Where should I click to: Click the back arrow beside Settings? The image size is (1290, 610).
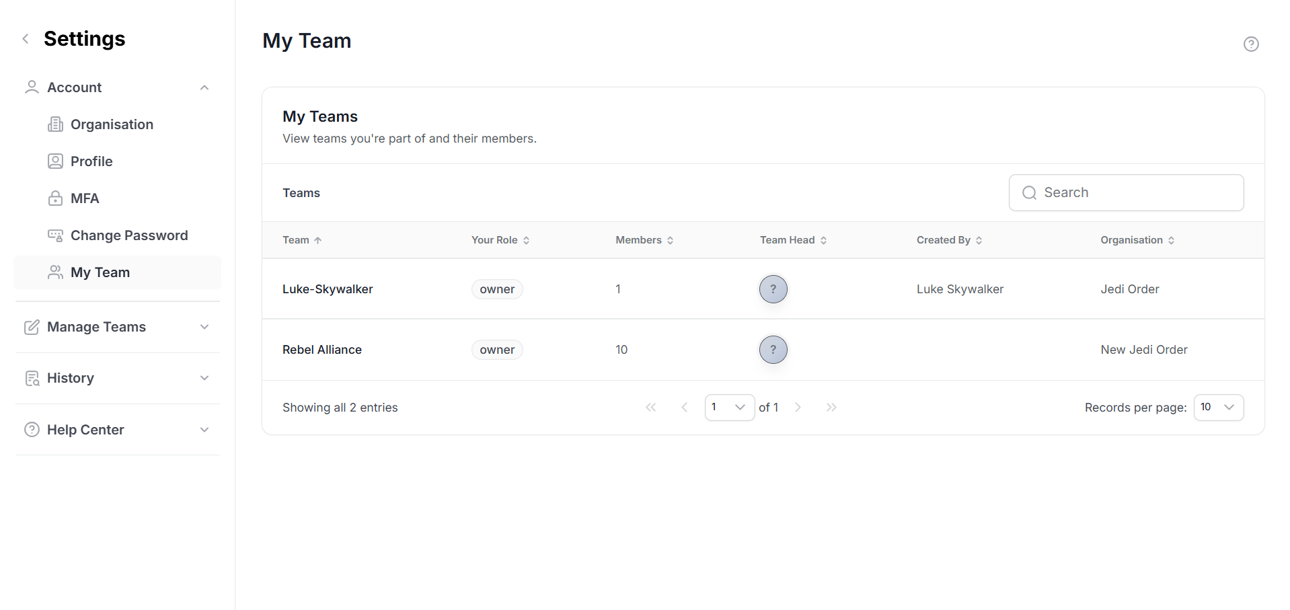(x=26, y=39)
